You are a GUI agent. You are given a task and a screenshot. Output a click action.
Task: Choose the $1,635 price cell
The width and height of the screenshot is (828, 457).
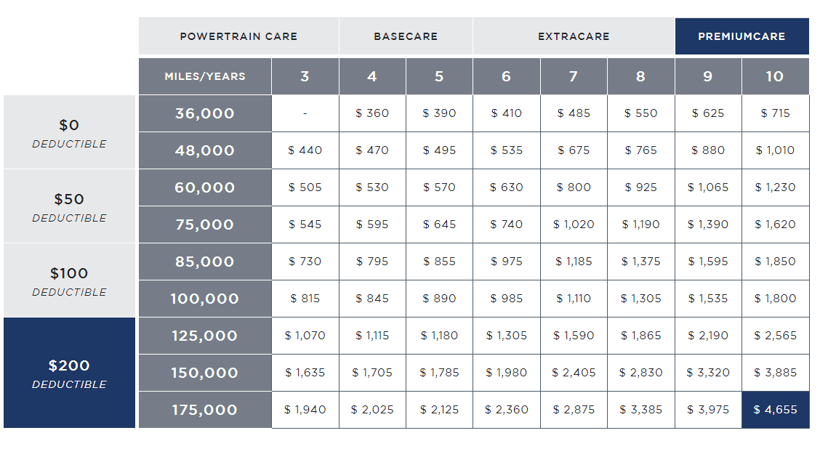pyautogui.click(x=305, y=373)
